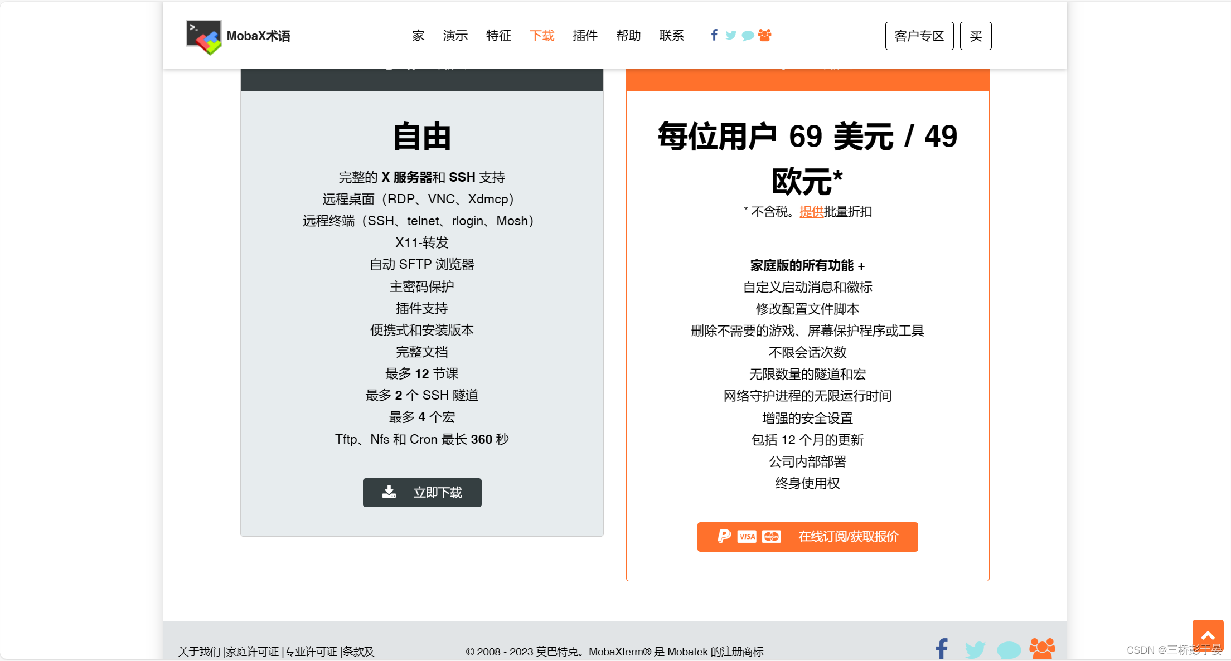Click the scroll-to-top arrow button
Screen dimensions: 1231x661
(x=1208, y=636)
